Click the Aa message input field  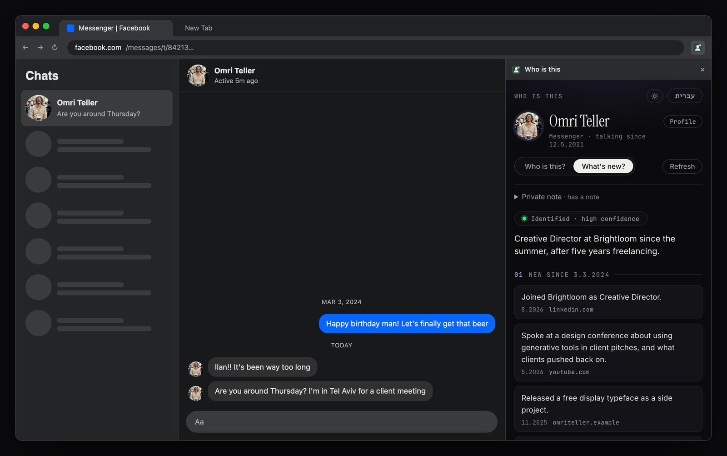click(x=342, y=422)
